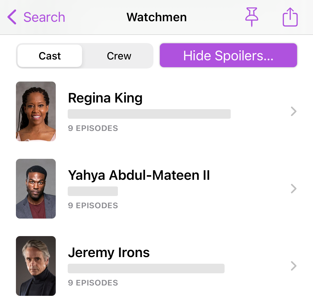The width and height of the screenshot is (313, 307).
Task: Tap the Watchmen title text
Action: [x=156, y=17]
